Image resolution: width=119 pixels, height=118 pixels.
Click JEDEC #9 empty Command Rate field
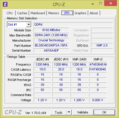click(43, 95)
